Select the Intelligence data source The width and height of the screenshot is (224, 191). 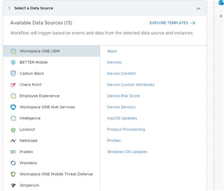click(52, 118)
